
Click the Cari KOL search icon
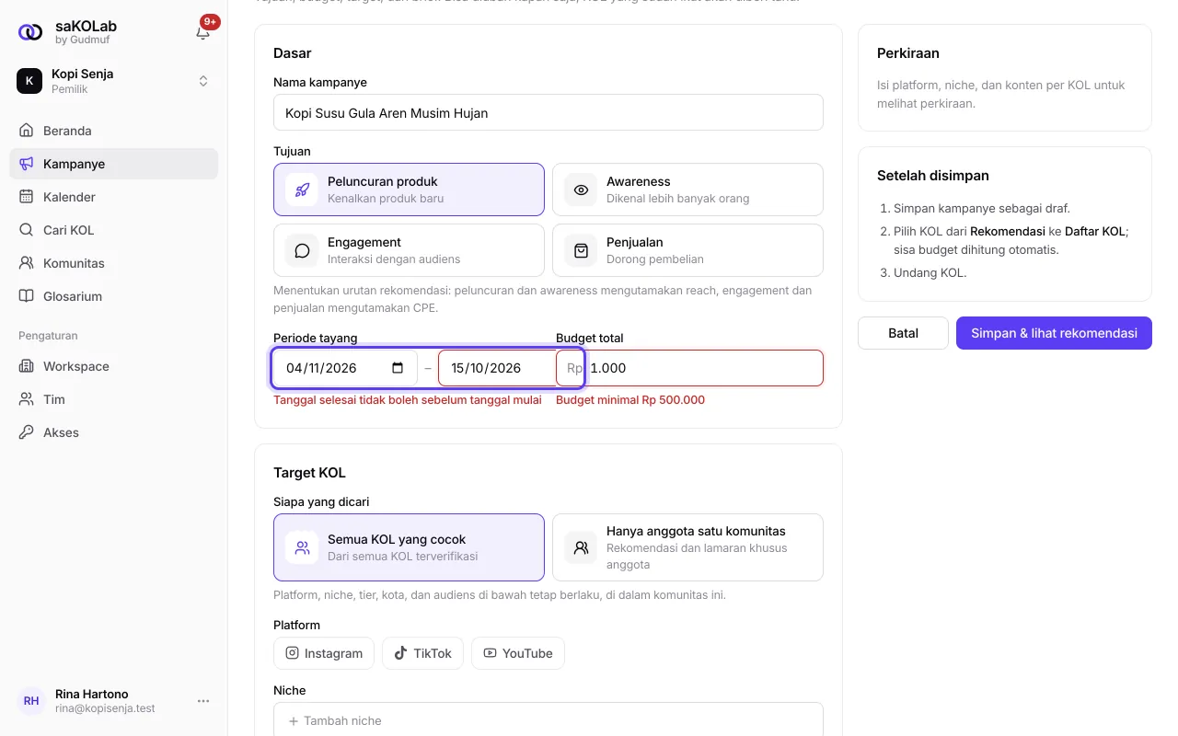pyautogui.click(x=26, y=230)
